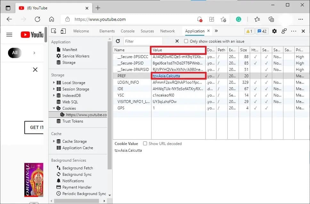Expand the IndexedDB node

pos(54,95)
